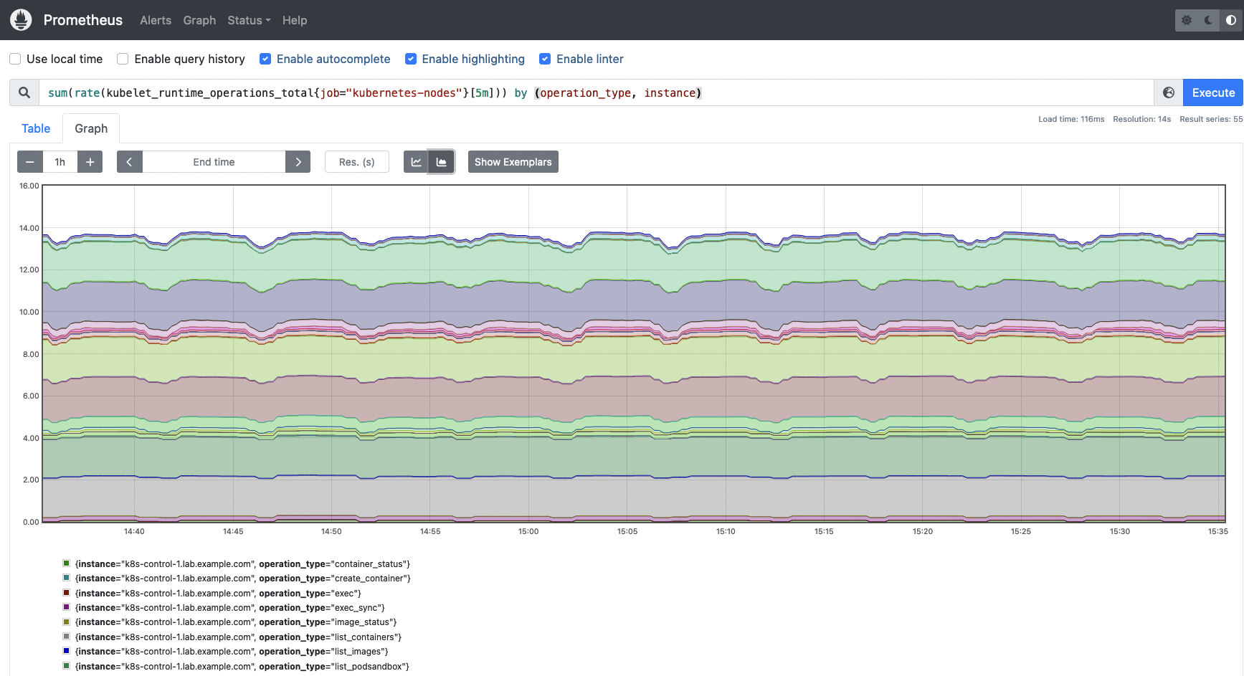Open the Graph nav item
This screenshot has width=1244, height=676.
(x=199, y=20)
